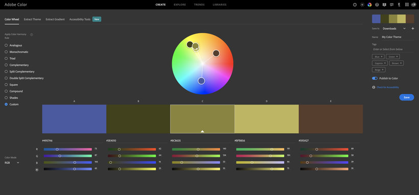Add the Brown tag
The image size is (419, 195).
pyautogui.click(x=397, y=63)
